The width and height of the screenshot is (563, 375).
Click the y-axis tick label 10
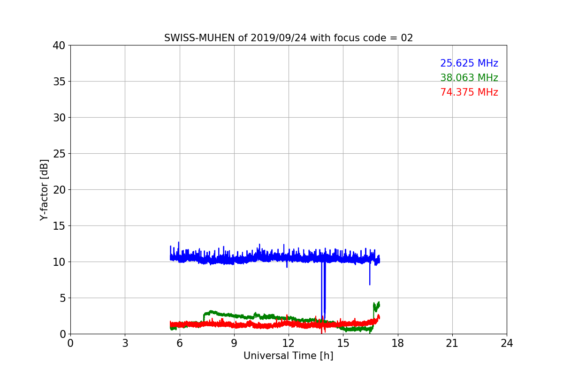(x=59, y=262)
